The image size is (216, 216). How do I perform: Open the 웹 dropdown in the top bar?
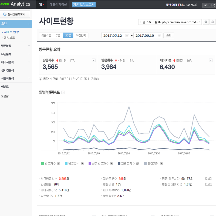point(42,4)
